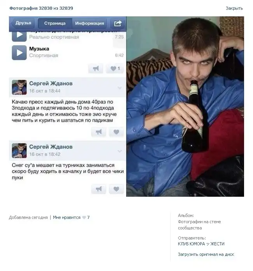This screenshot has height=271, width=253.
Task: Go back to Друзья
Action: (23, 23)
